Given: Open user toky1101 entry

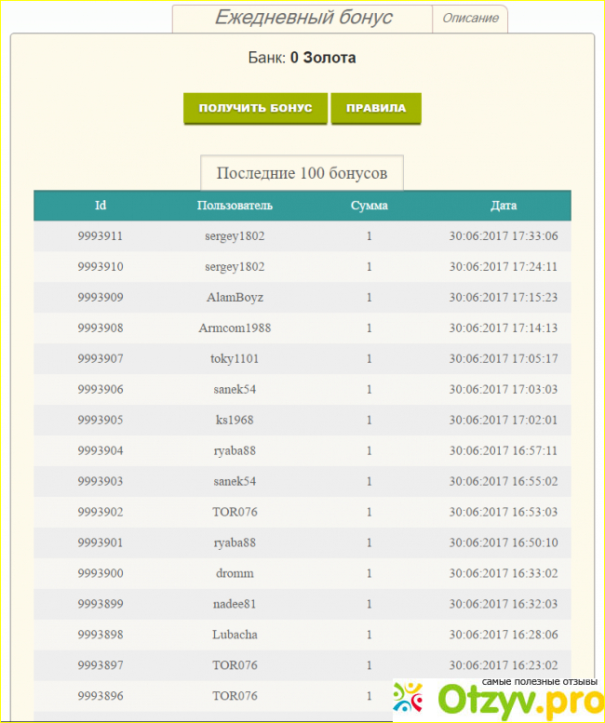Looking at the screenshot, I should click(x=235, y=359).
